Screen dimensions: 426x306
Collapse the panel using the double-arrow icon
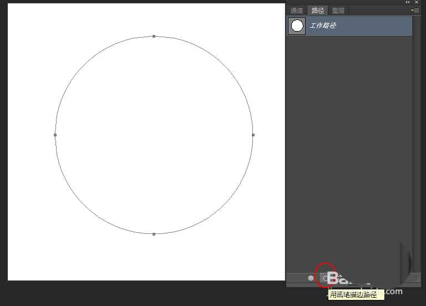tap(408, 2)
